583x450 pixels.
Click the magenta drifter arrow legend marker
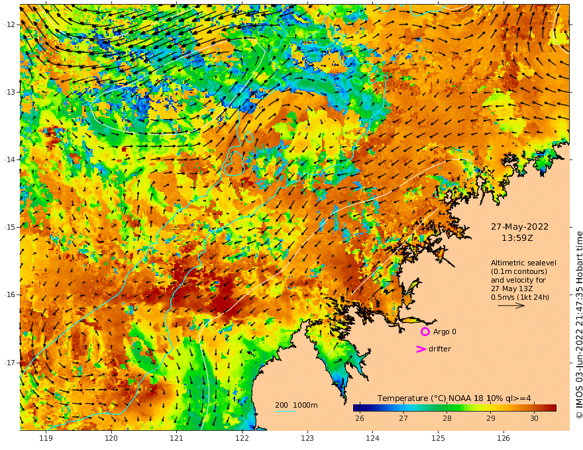(421, 349)
